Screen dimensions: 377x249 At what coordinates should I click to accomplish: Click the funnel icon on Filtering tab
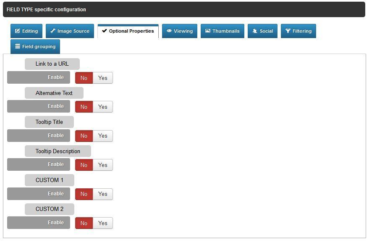[288, 31]
